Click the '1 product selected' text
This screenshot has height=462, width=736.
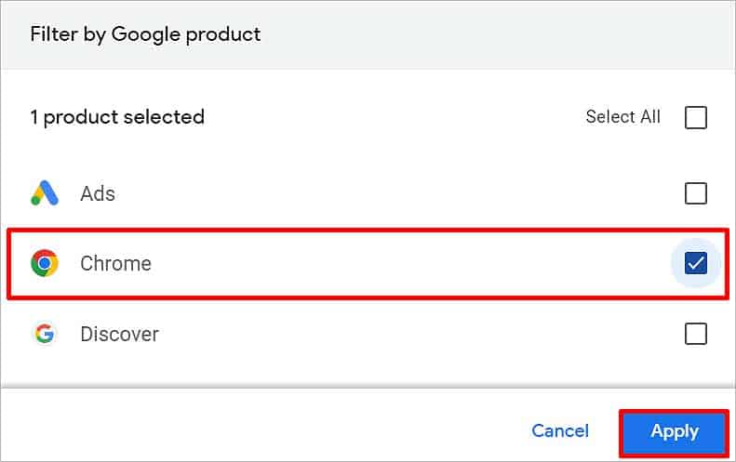117,117
